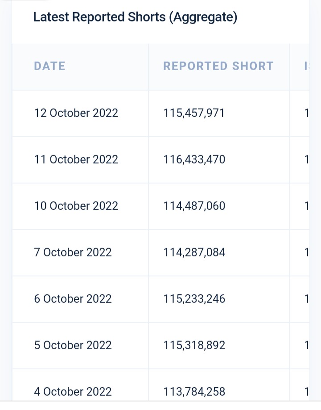This screenshot has width=321, height=410.
Task: Click the 116,433,470 reported short value
Action: tap(194, 159)
